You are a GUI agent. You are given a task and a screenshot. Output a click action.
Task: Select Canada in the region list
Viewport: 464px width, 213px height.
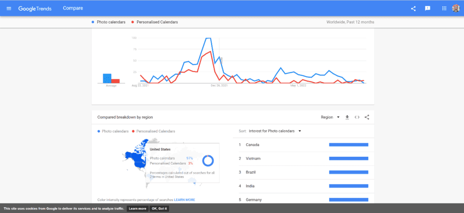(252, 145)
